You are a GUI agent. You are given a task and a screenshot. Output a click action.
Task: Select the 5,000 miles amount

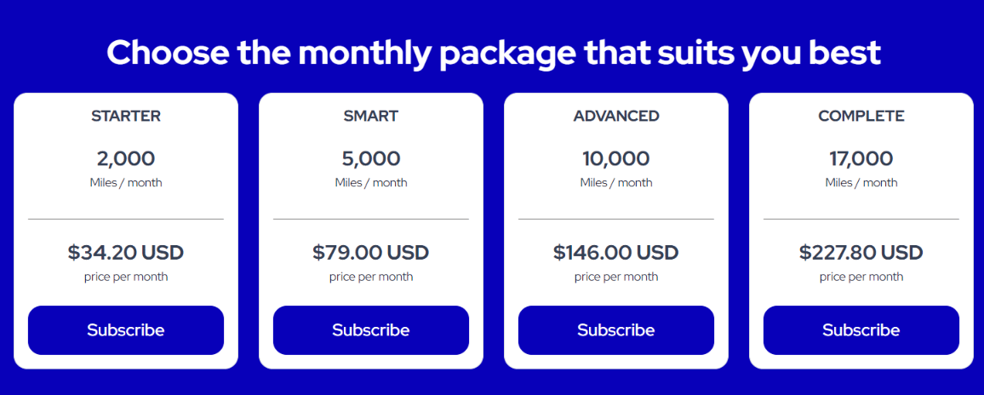371,158
